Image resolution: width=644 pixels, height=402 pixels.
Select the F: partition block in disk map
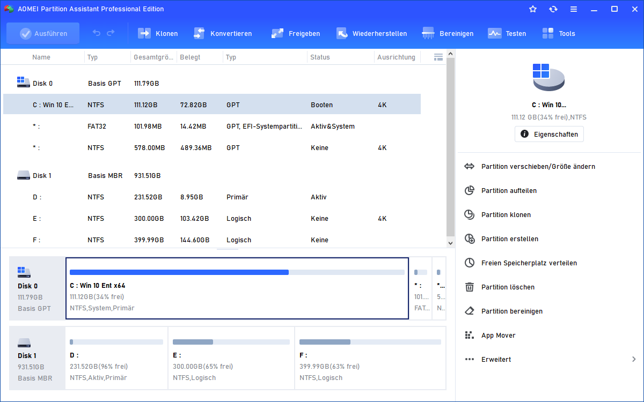370,358
